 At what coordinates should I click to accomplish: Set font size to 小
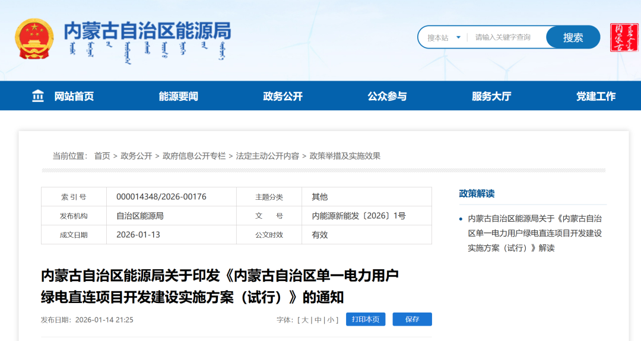tap(331, 320)
